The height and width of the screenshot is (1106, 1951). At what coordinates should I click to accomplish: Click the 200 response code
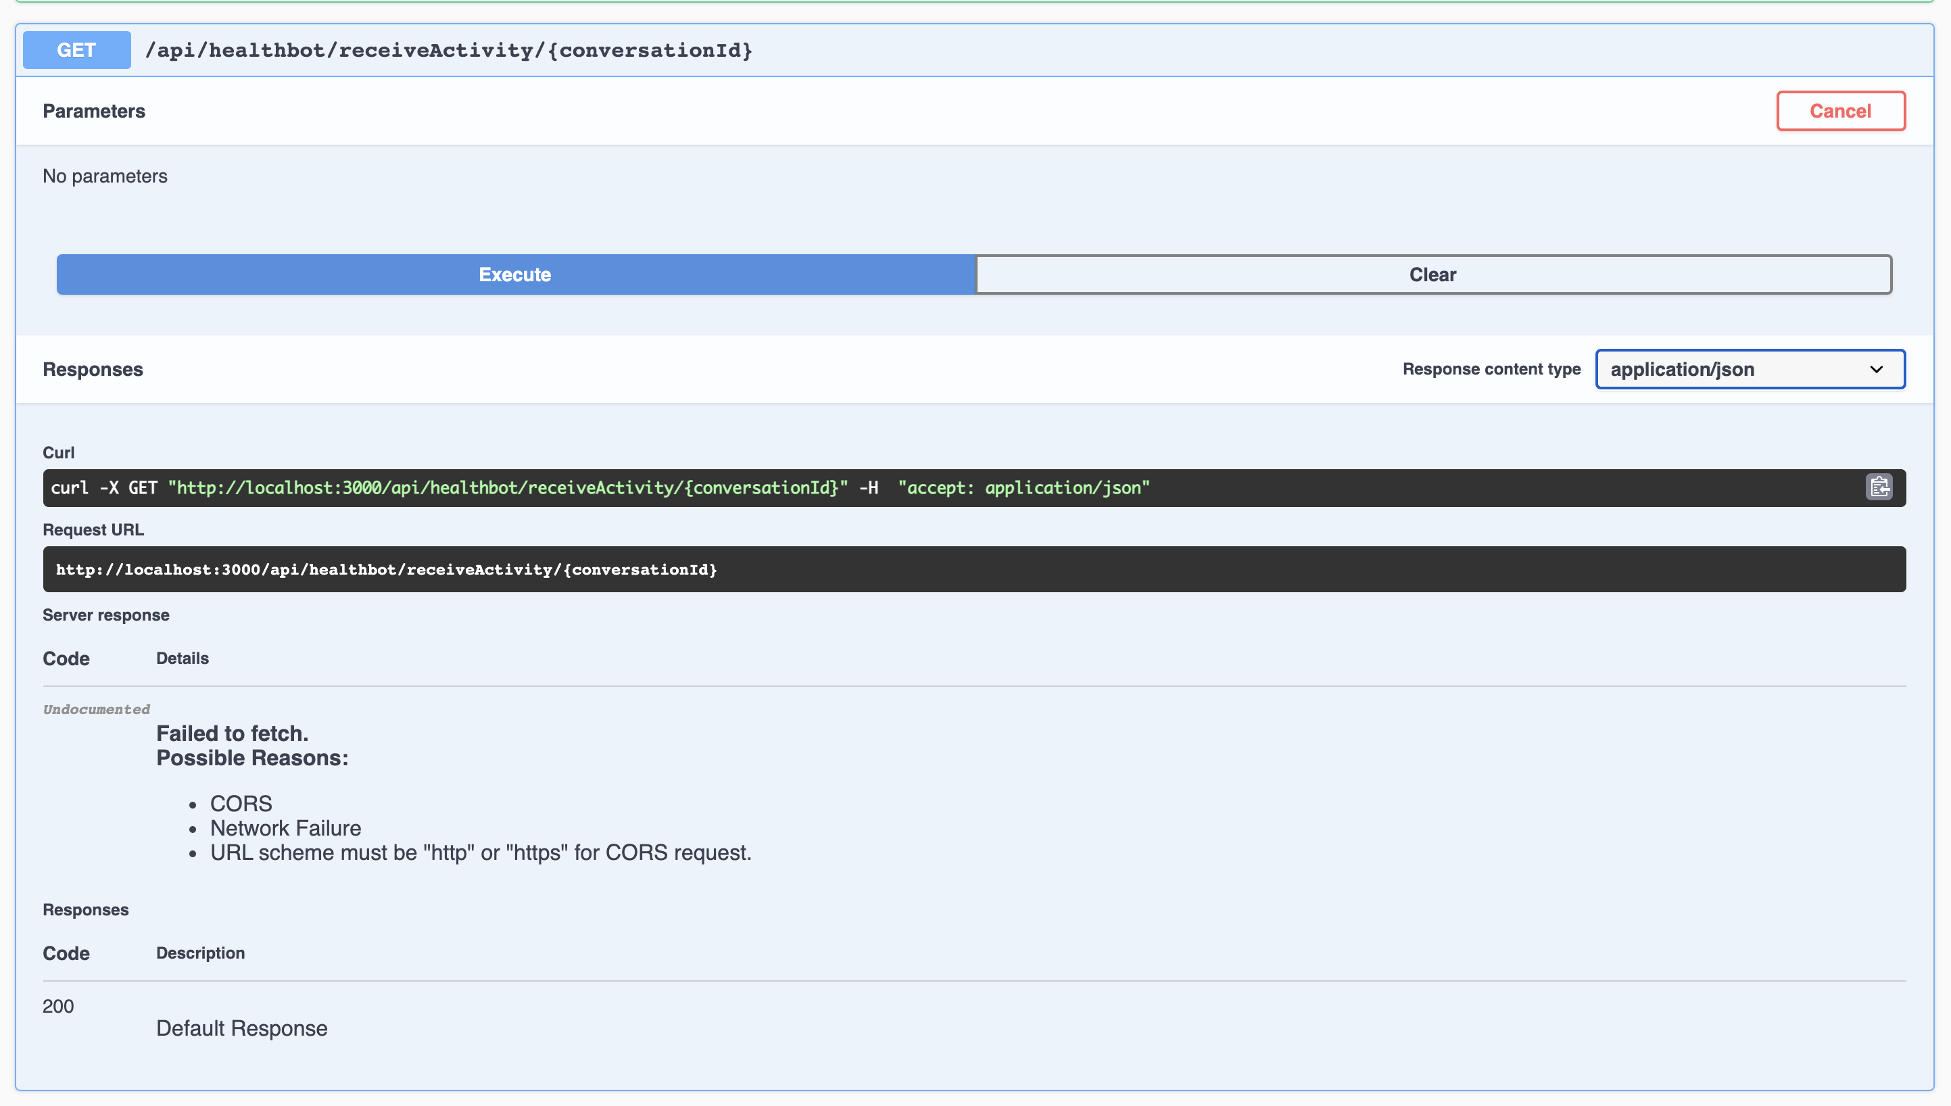click(x=57, y=1006)
